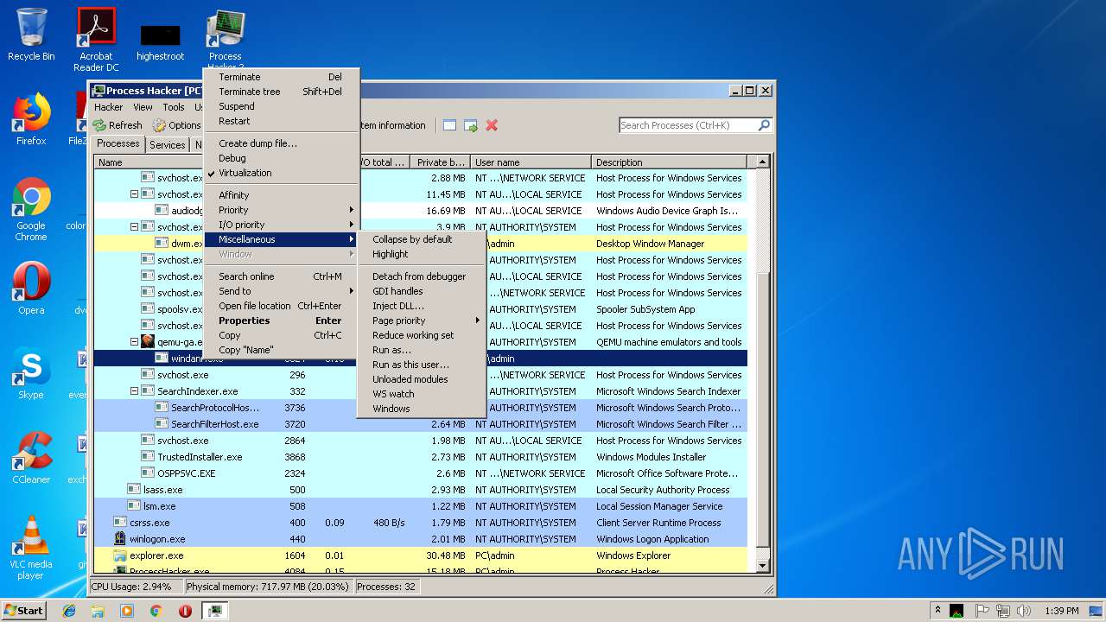Launch Firefox from the desktop
Viewport: 1106px width, 622px height.
click(31, 119)
